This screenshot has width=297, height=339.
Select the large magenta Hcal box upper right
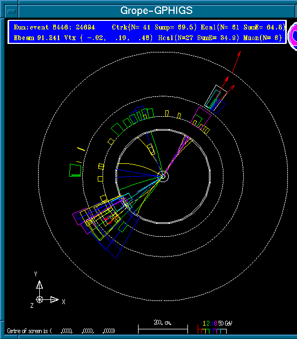tap(201, 118)
